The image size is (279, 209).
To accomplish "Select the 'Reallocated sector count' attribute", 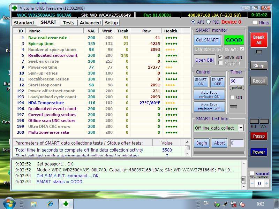I will (x=101, y=55).
